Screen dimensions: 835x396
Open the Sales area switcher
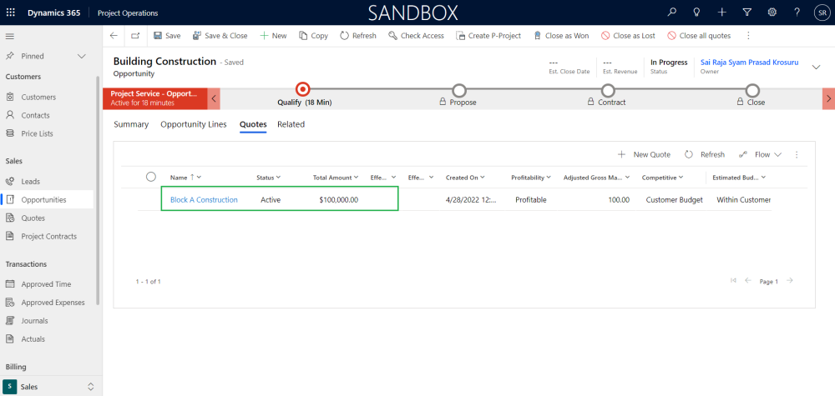pyautogui.click(x=50, y=387)
